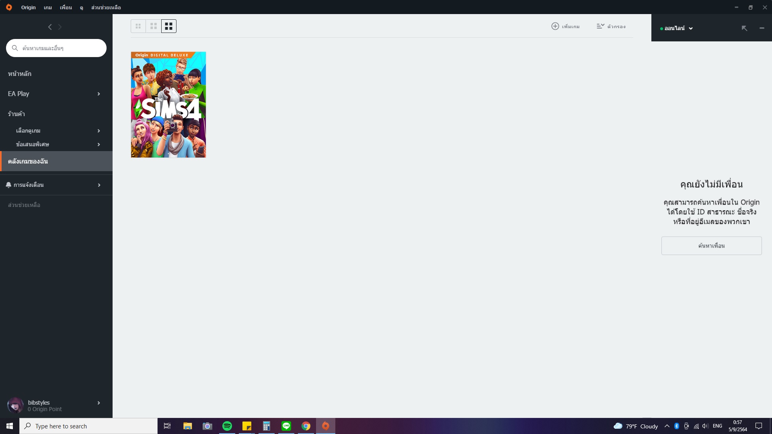Pop out the friends panel arrow icon
The height and width of the screenshot is (434, 772).
coord(744,28)
